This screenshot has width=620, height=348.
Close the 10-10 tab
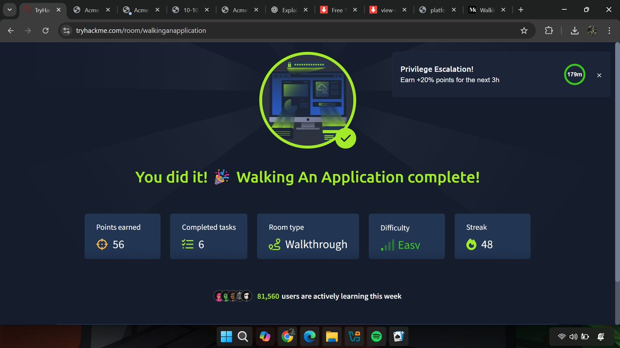point(206,10)
